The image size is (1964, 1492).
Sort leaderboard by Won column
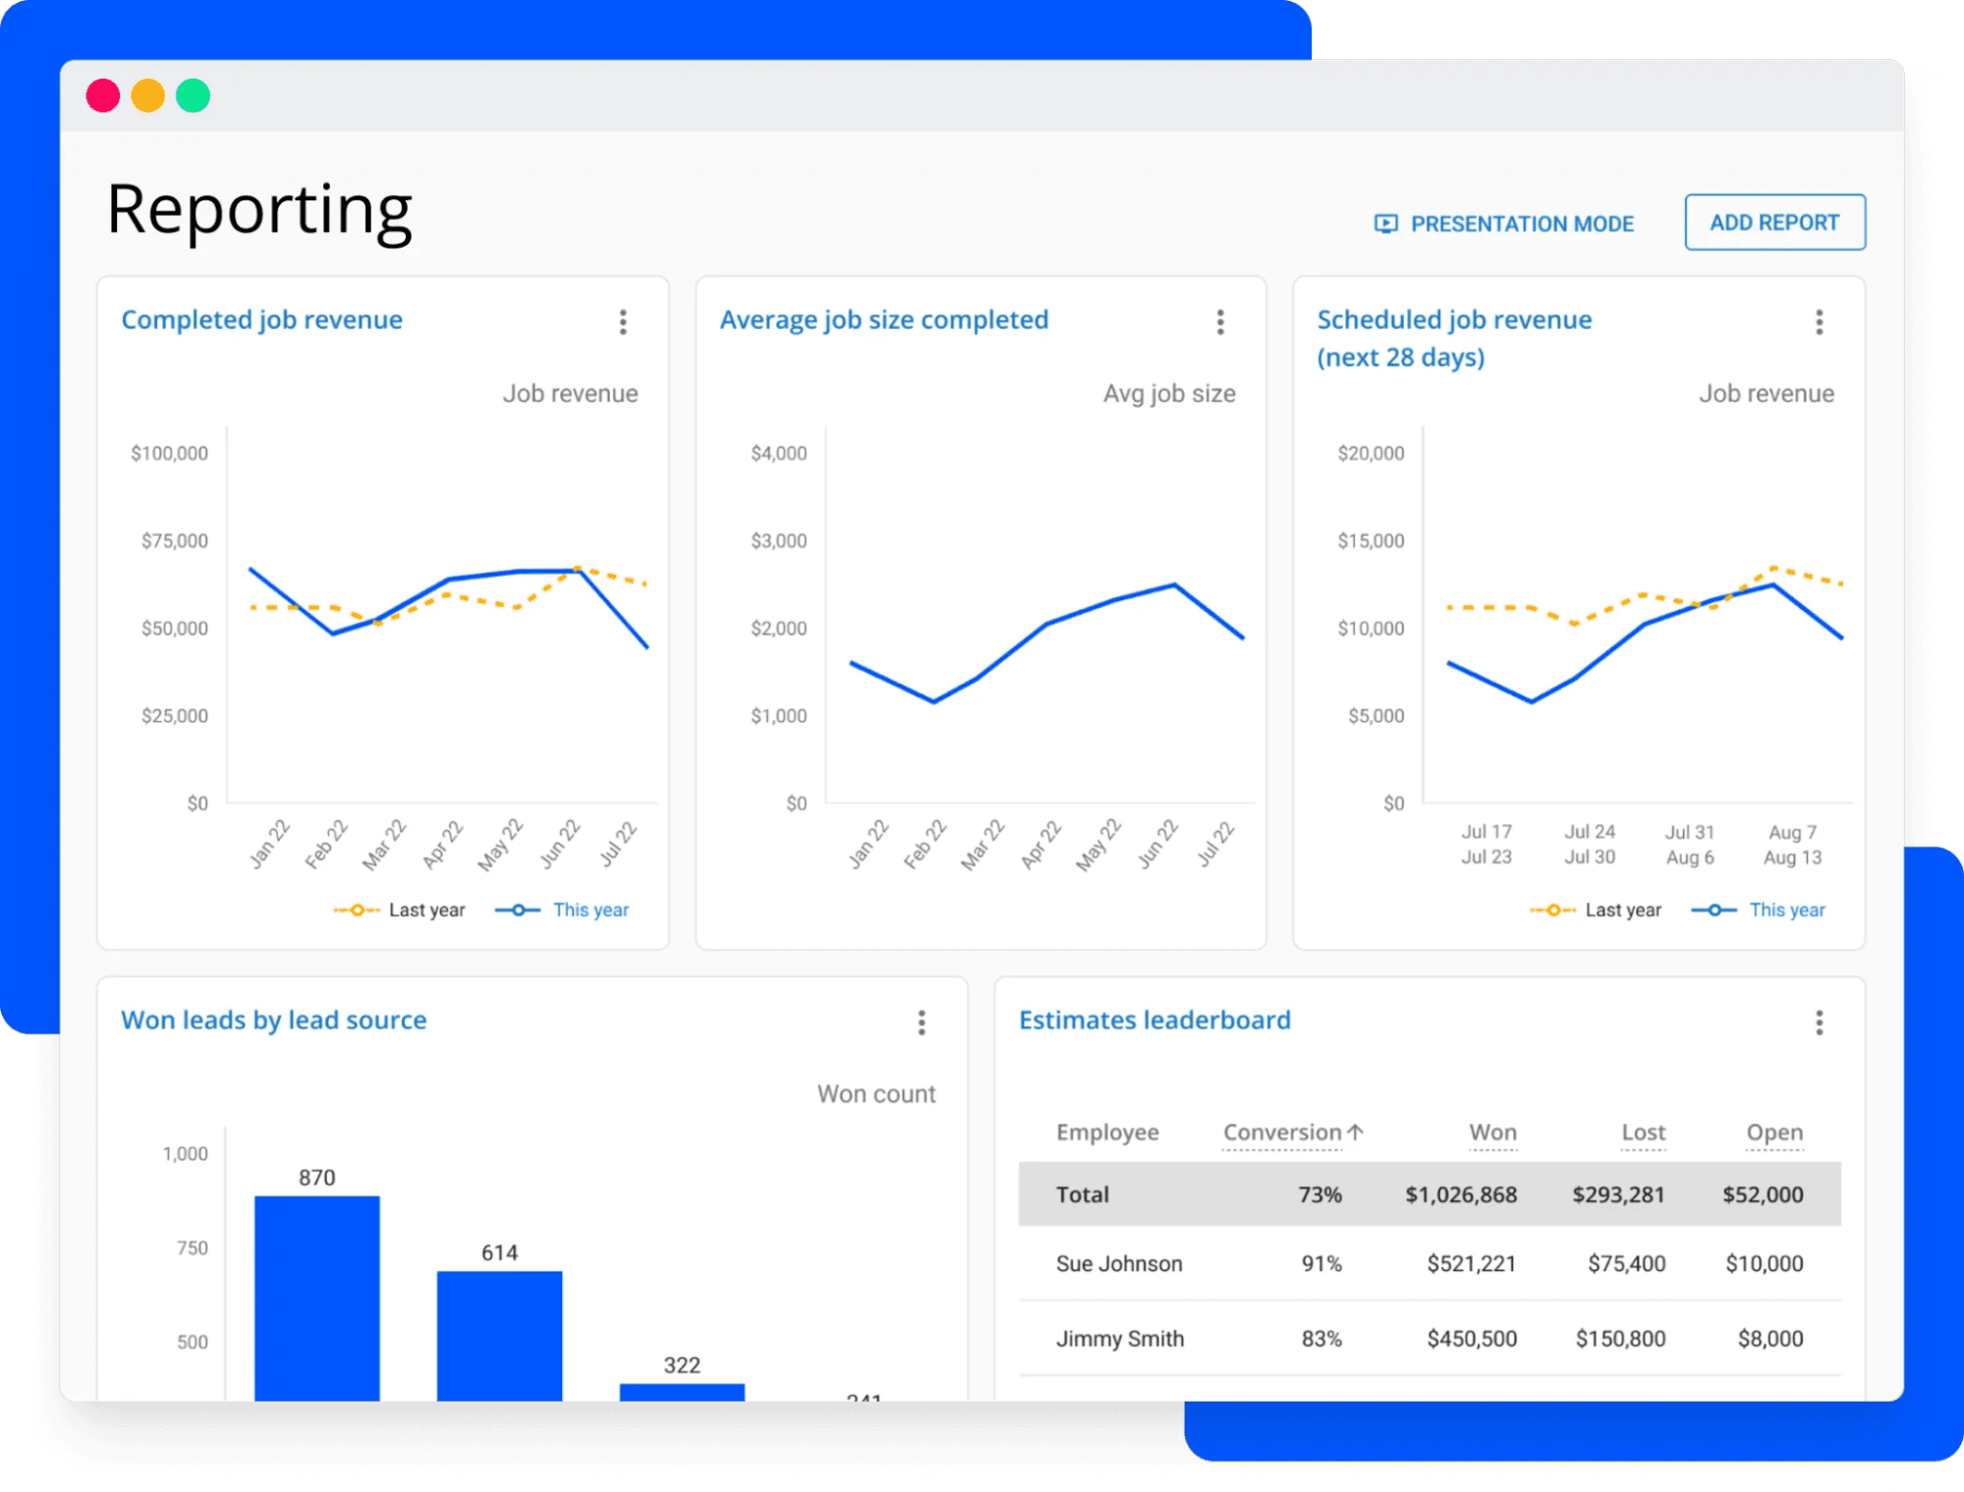(1492, 1133)
